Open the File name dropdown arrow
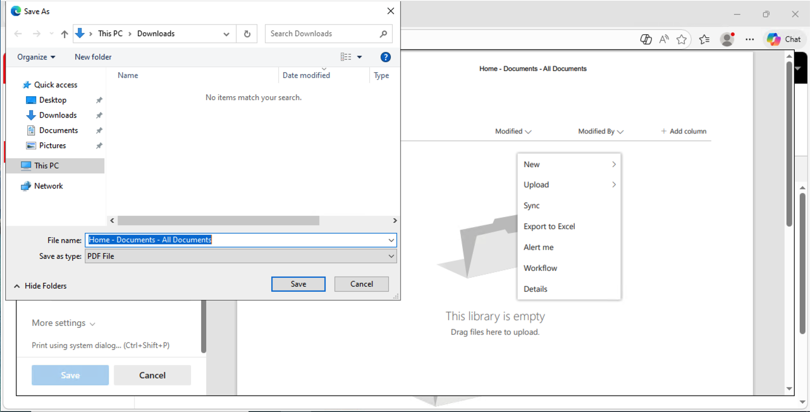Screen dimensions: 810x412 tap(391, 240)
